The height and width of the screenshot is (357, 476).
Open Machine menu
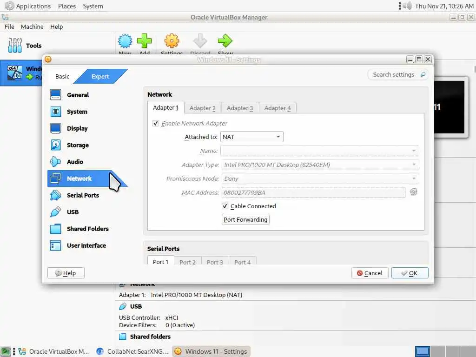pos(32,26)
